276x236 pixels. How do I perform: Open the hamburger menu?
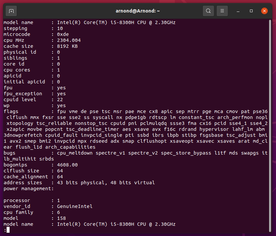[222, 11]
